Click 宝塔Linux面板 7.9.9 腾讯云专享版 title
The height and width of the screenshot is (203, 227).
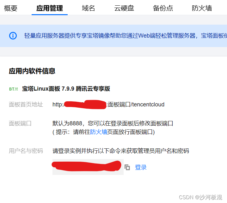(x=66, y=89)
